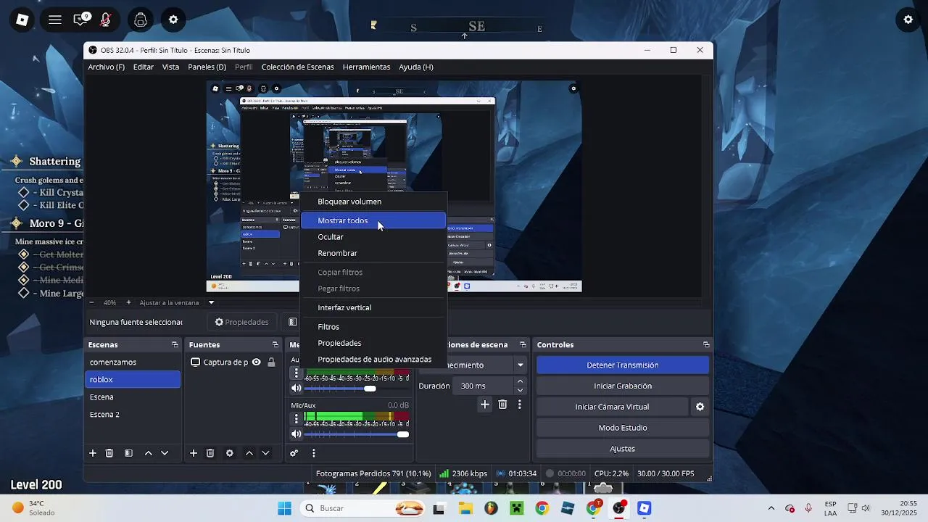Move source up in Fuentes panel
The height and width of the screenshot is (522, 928).
tap(249, 453)
